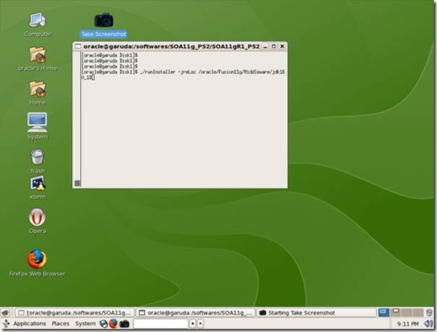Open the Trash icon on desktop

(x=38, y=161)
